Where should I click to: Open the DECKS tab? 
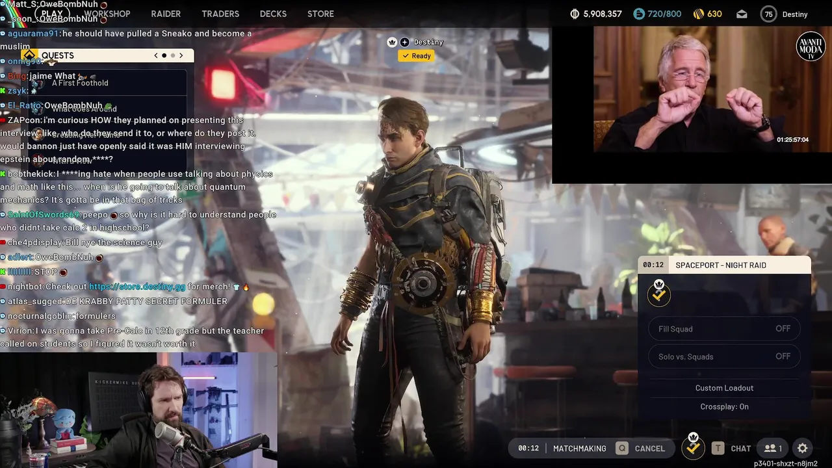pos(273,14)
